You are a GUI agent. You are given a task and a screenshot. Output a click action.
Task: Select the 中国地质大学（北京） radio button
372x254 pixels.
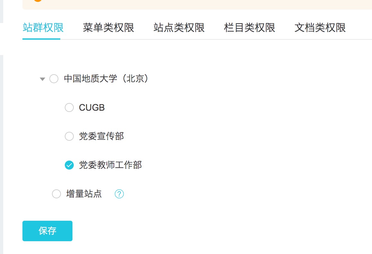coord(54,79)
